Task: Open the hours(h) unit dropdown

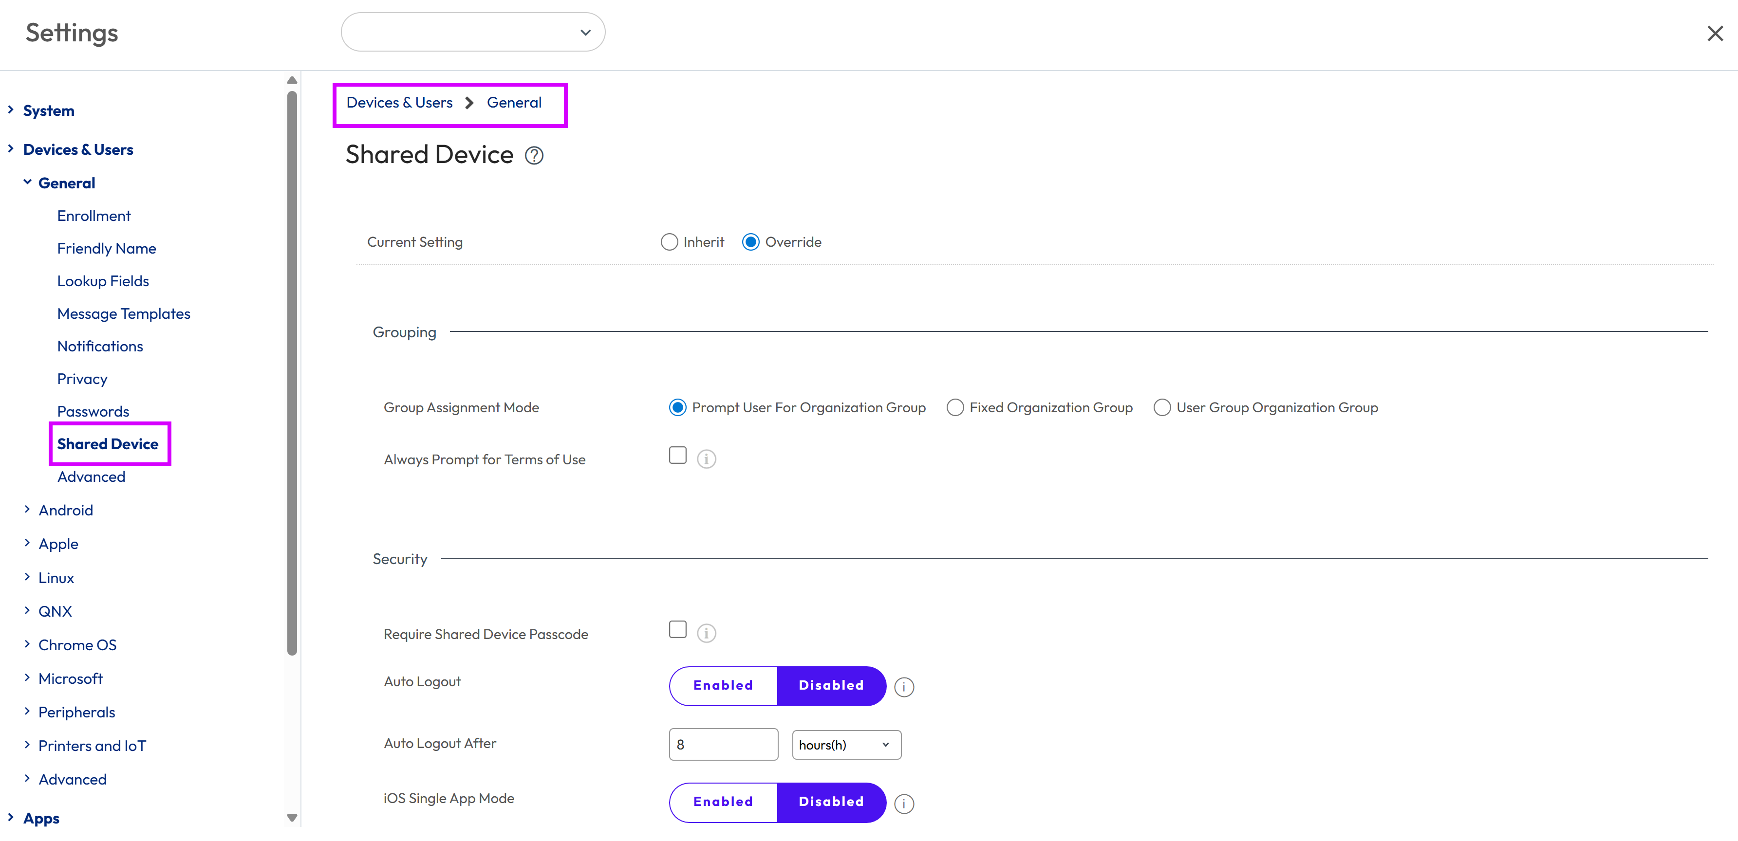Action: (846, 745)
